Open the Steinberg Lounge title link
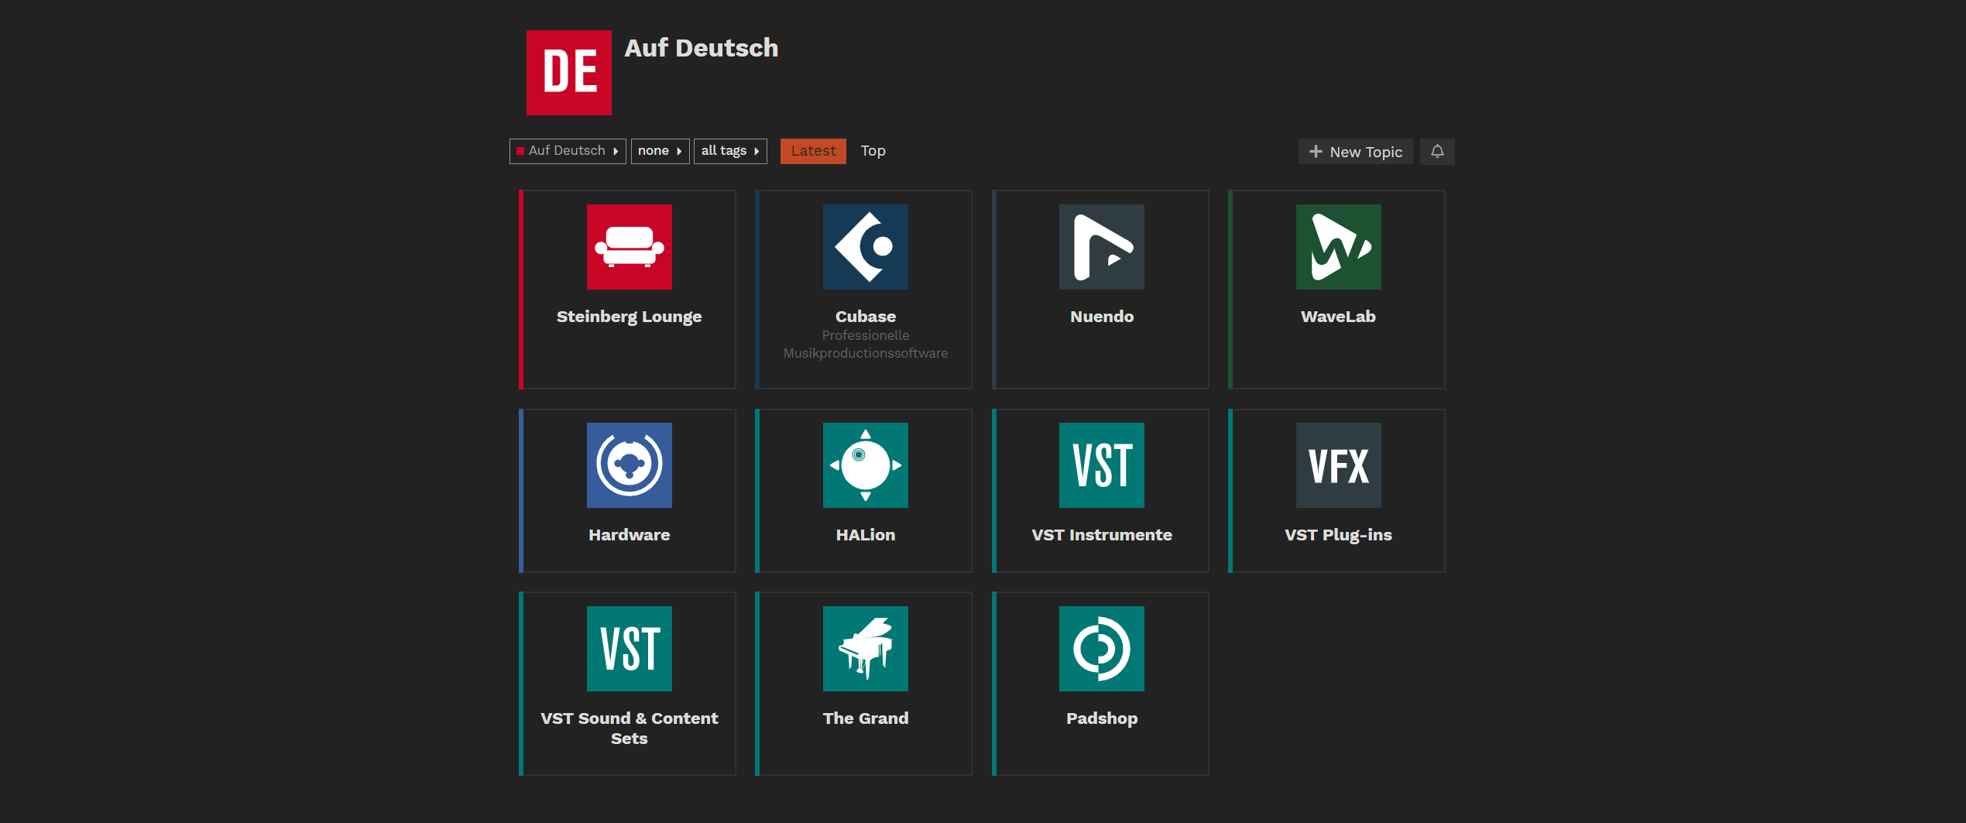 pos(629,317)
